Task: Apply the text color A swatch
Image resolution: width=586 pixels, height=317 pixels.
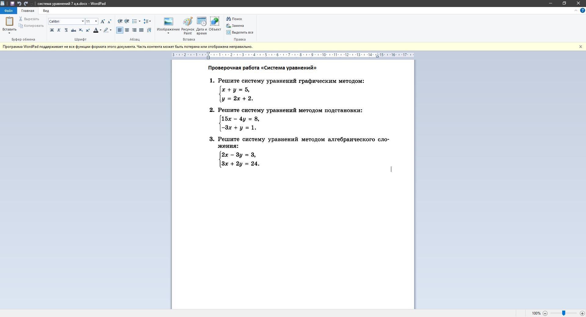Action: click(96, 30)
